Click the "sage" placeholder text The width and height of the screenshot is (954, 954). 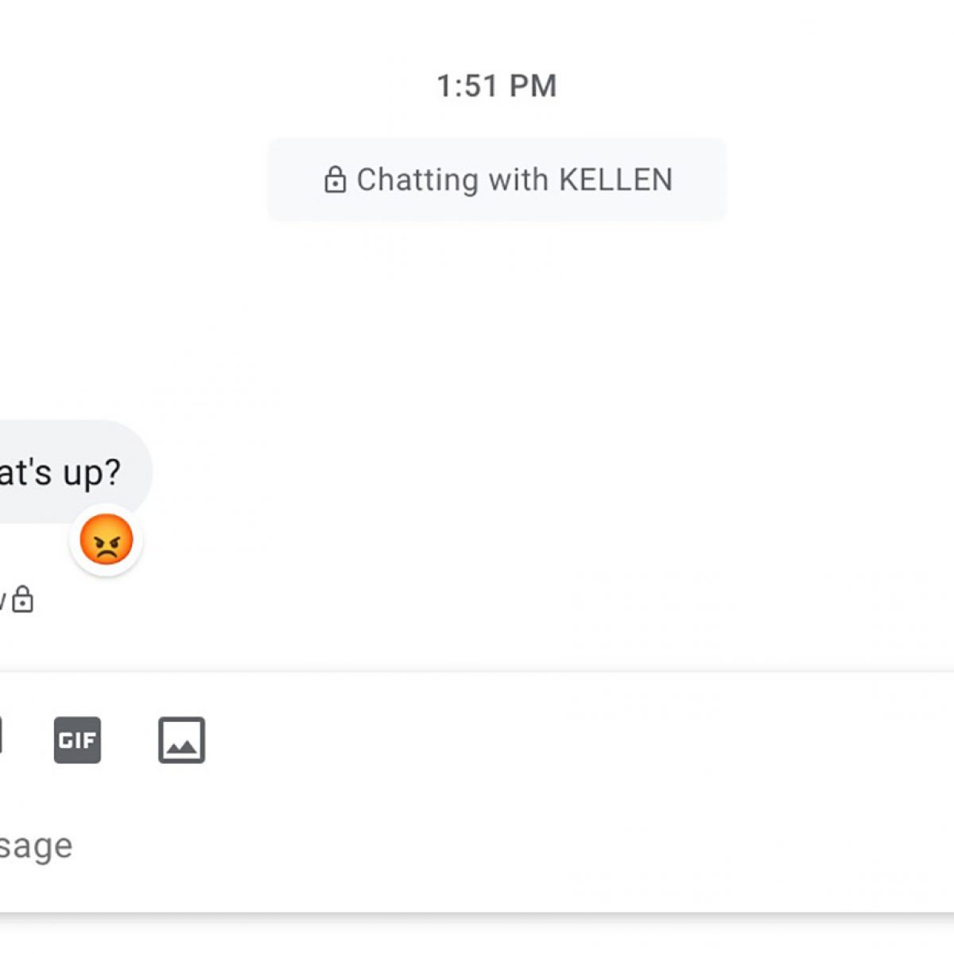pyautogui.click(x=36, y=845)
